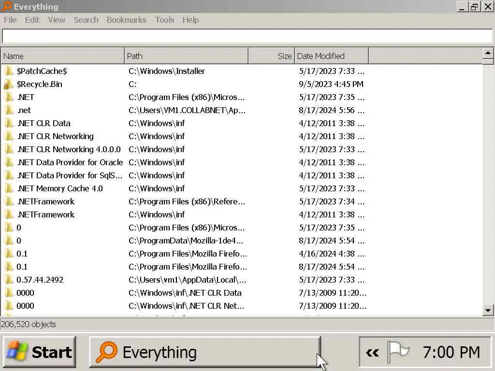Screen dimensions: 495x371
Task: Select folder 0 in ProgramData\Mozilla-1de4...
Action: tap(19, 241)
